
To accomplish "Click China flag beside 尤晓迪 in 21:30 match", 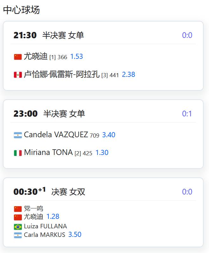I will [x=18, y=57].
